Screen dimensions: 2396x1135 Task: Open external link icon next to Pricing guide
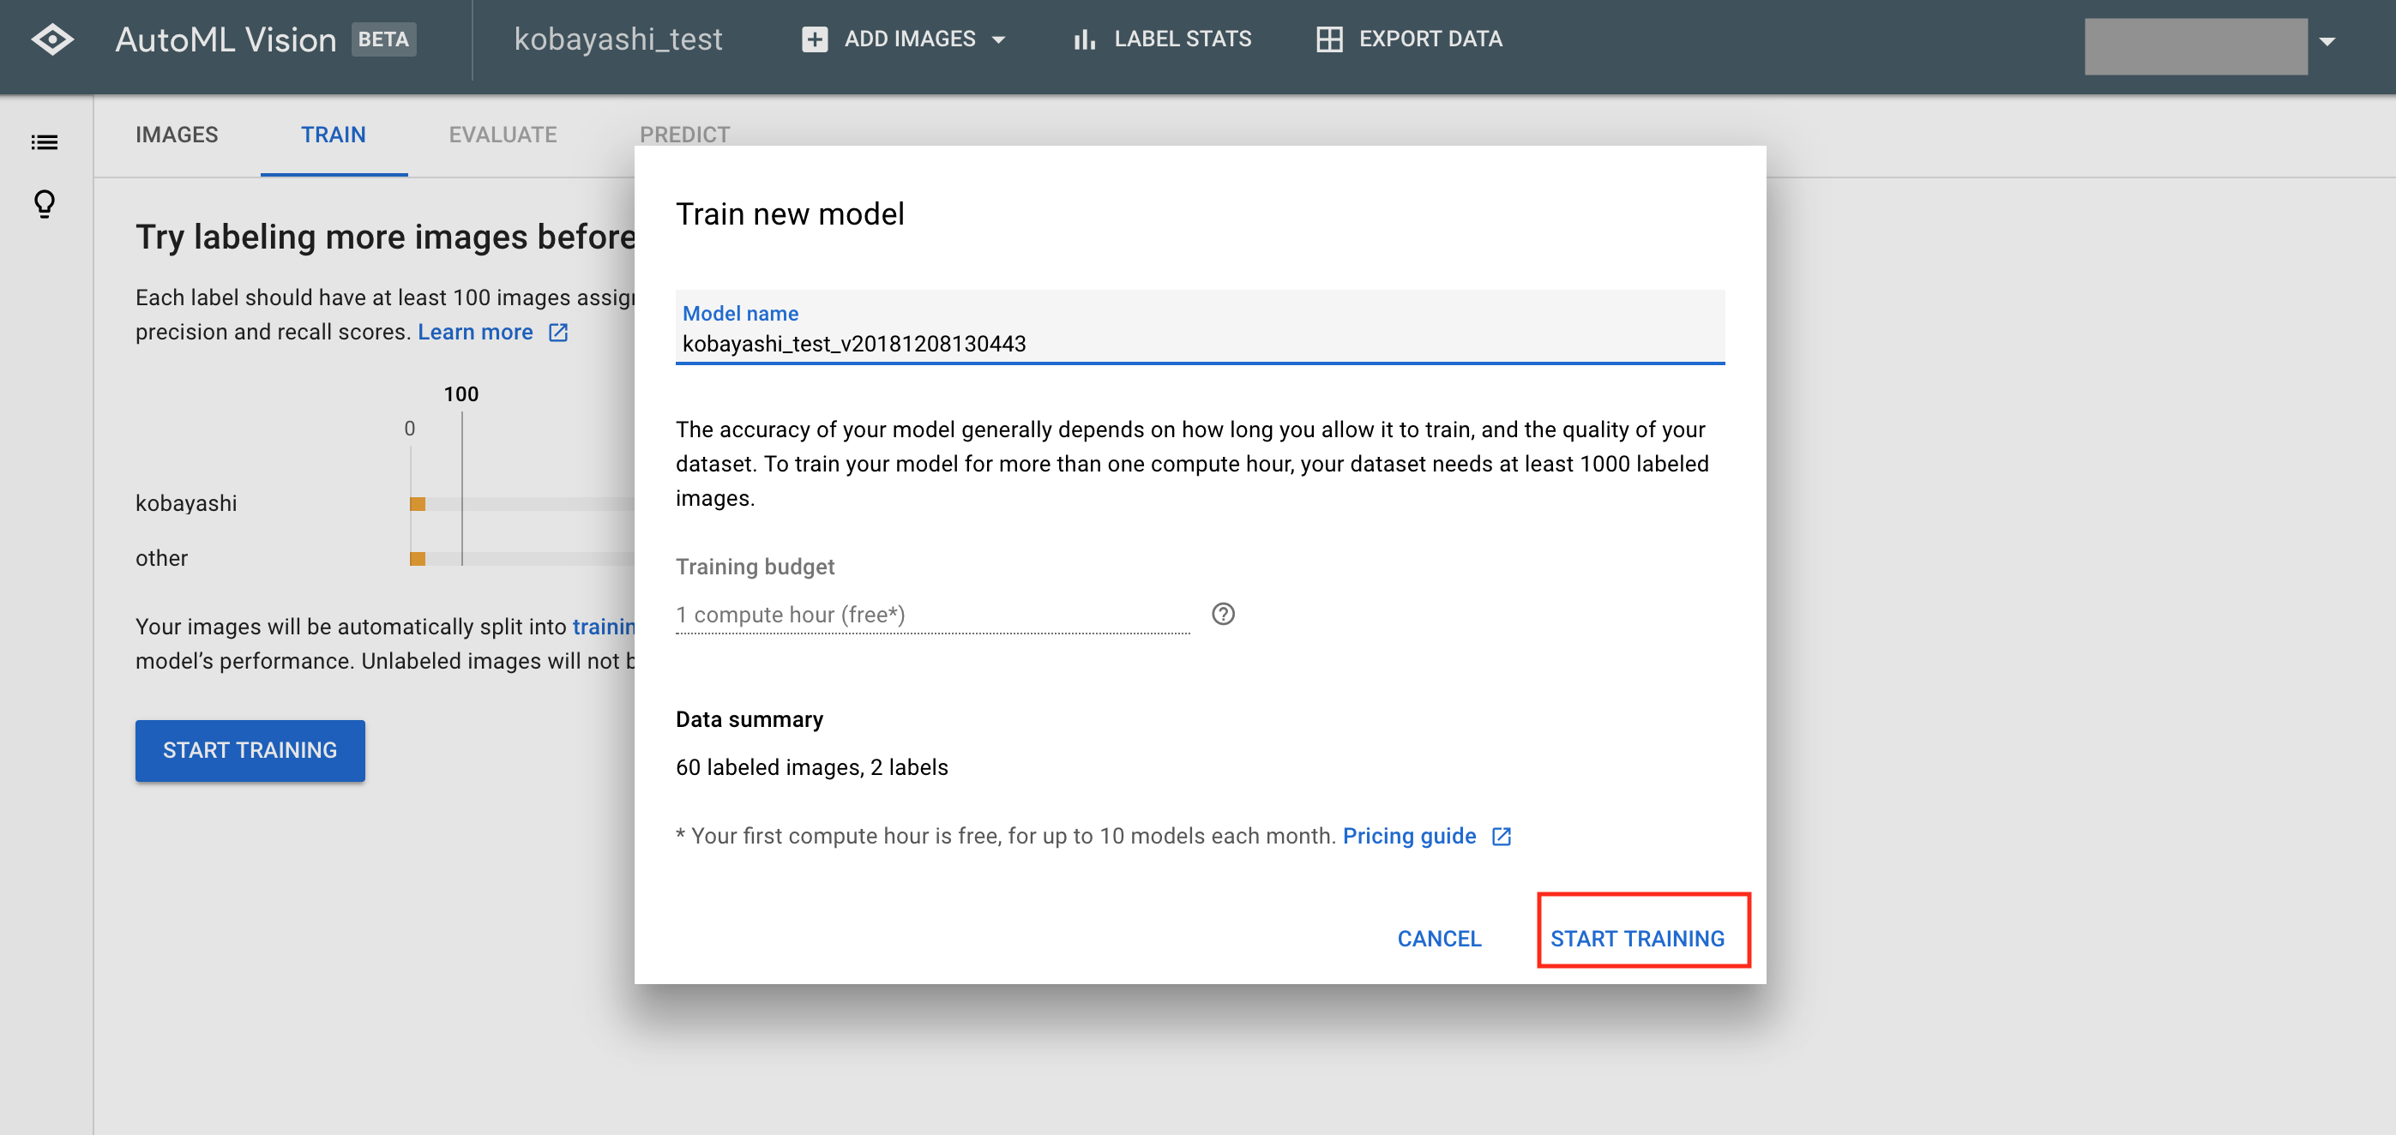click(1501, 836)
